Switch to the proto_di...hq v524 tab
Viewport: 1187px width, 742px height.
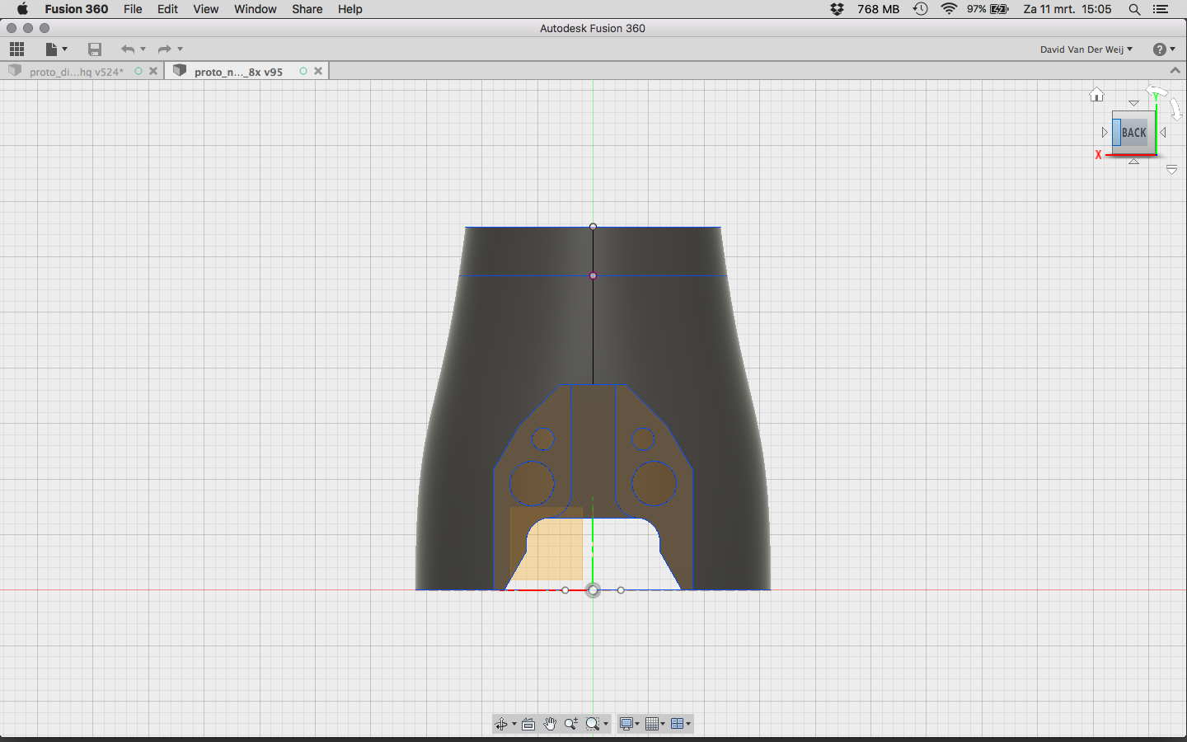74,71
